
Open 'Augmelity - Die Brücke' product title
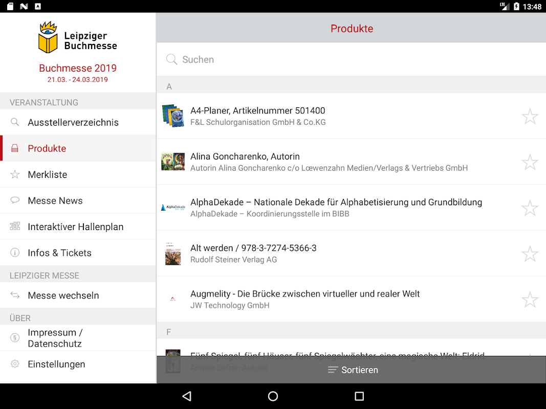pos(304,294)
